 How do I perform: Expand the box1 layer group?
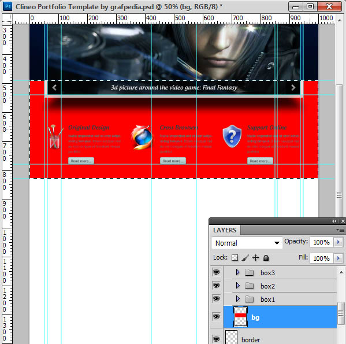(x=237, y=298)
